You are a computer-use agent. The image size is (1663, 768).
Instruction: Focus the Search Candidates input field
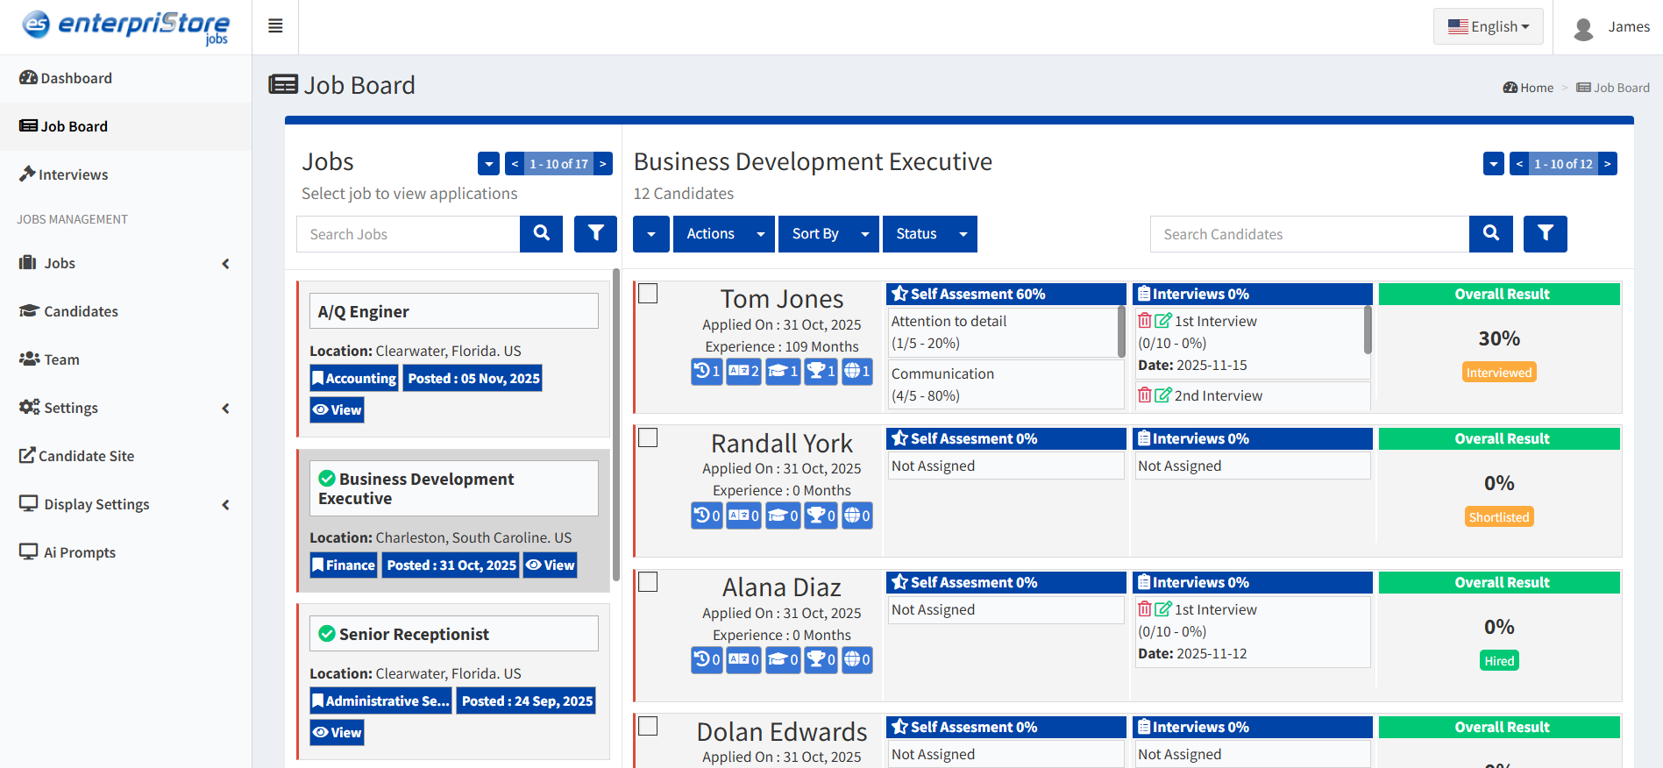click(1310, 234)
